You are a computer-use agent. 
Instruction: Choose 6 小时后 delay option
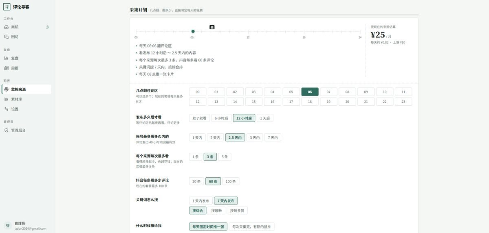tap(221, 118)
